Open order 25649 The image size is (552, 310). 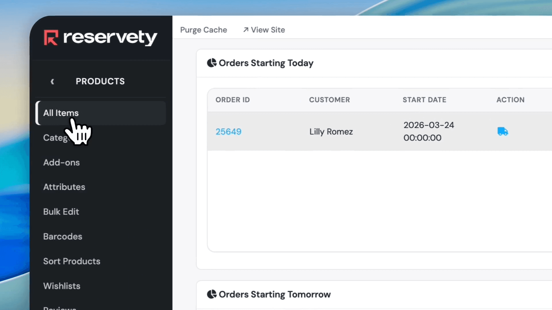(229, 131)
